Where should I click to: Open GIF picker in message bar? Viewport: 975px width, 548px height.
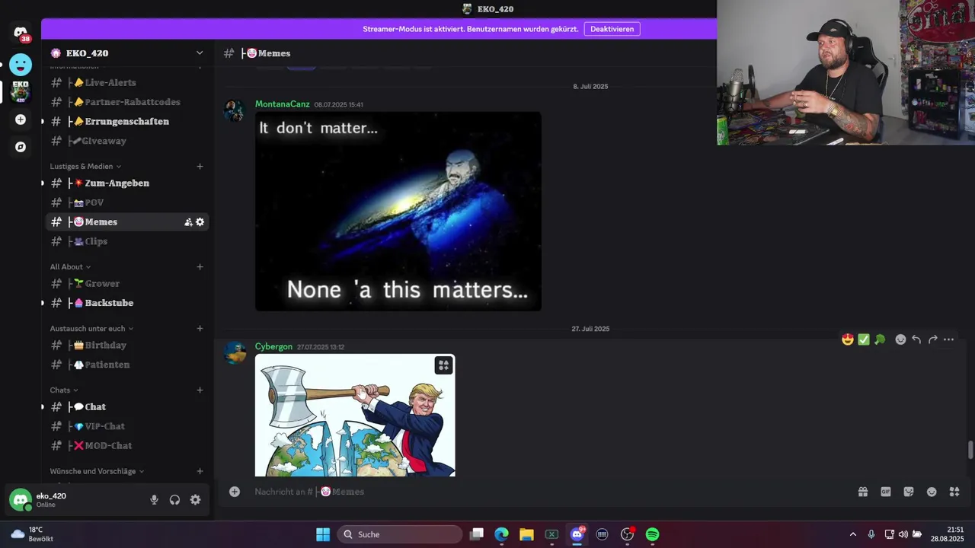pyautogui.click(x=886, y=492)
